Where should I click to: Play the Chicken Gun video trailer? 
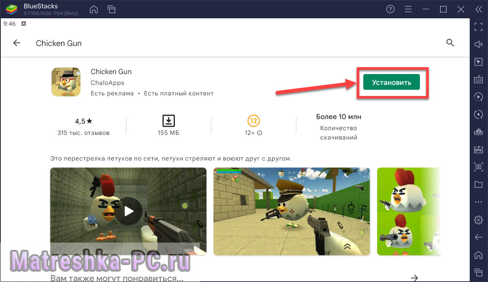click(128, 211)
